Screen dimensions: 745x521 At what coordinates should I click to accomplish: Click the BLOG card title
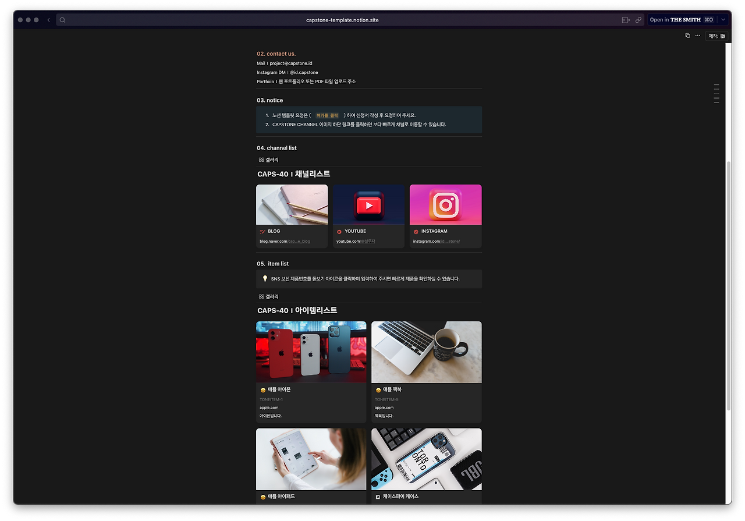click(x=274, y=232)
